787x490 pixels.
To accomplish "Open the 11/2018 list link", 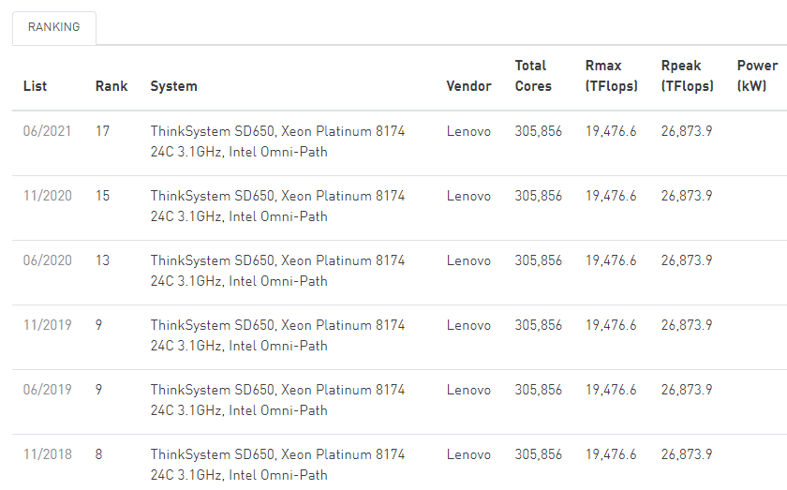I will pos(47,454).
